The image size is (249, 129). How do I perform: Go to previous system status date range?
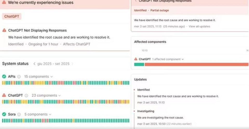34,64
